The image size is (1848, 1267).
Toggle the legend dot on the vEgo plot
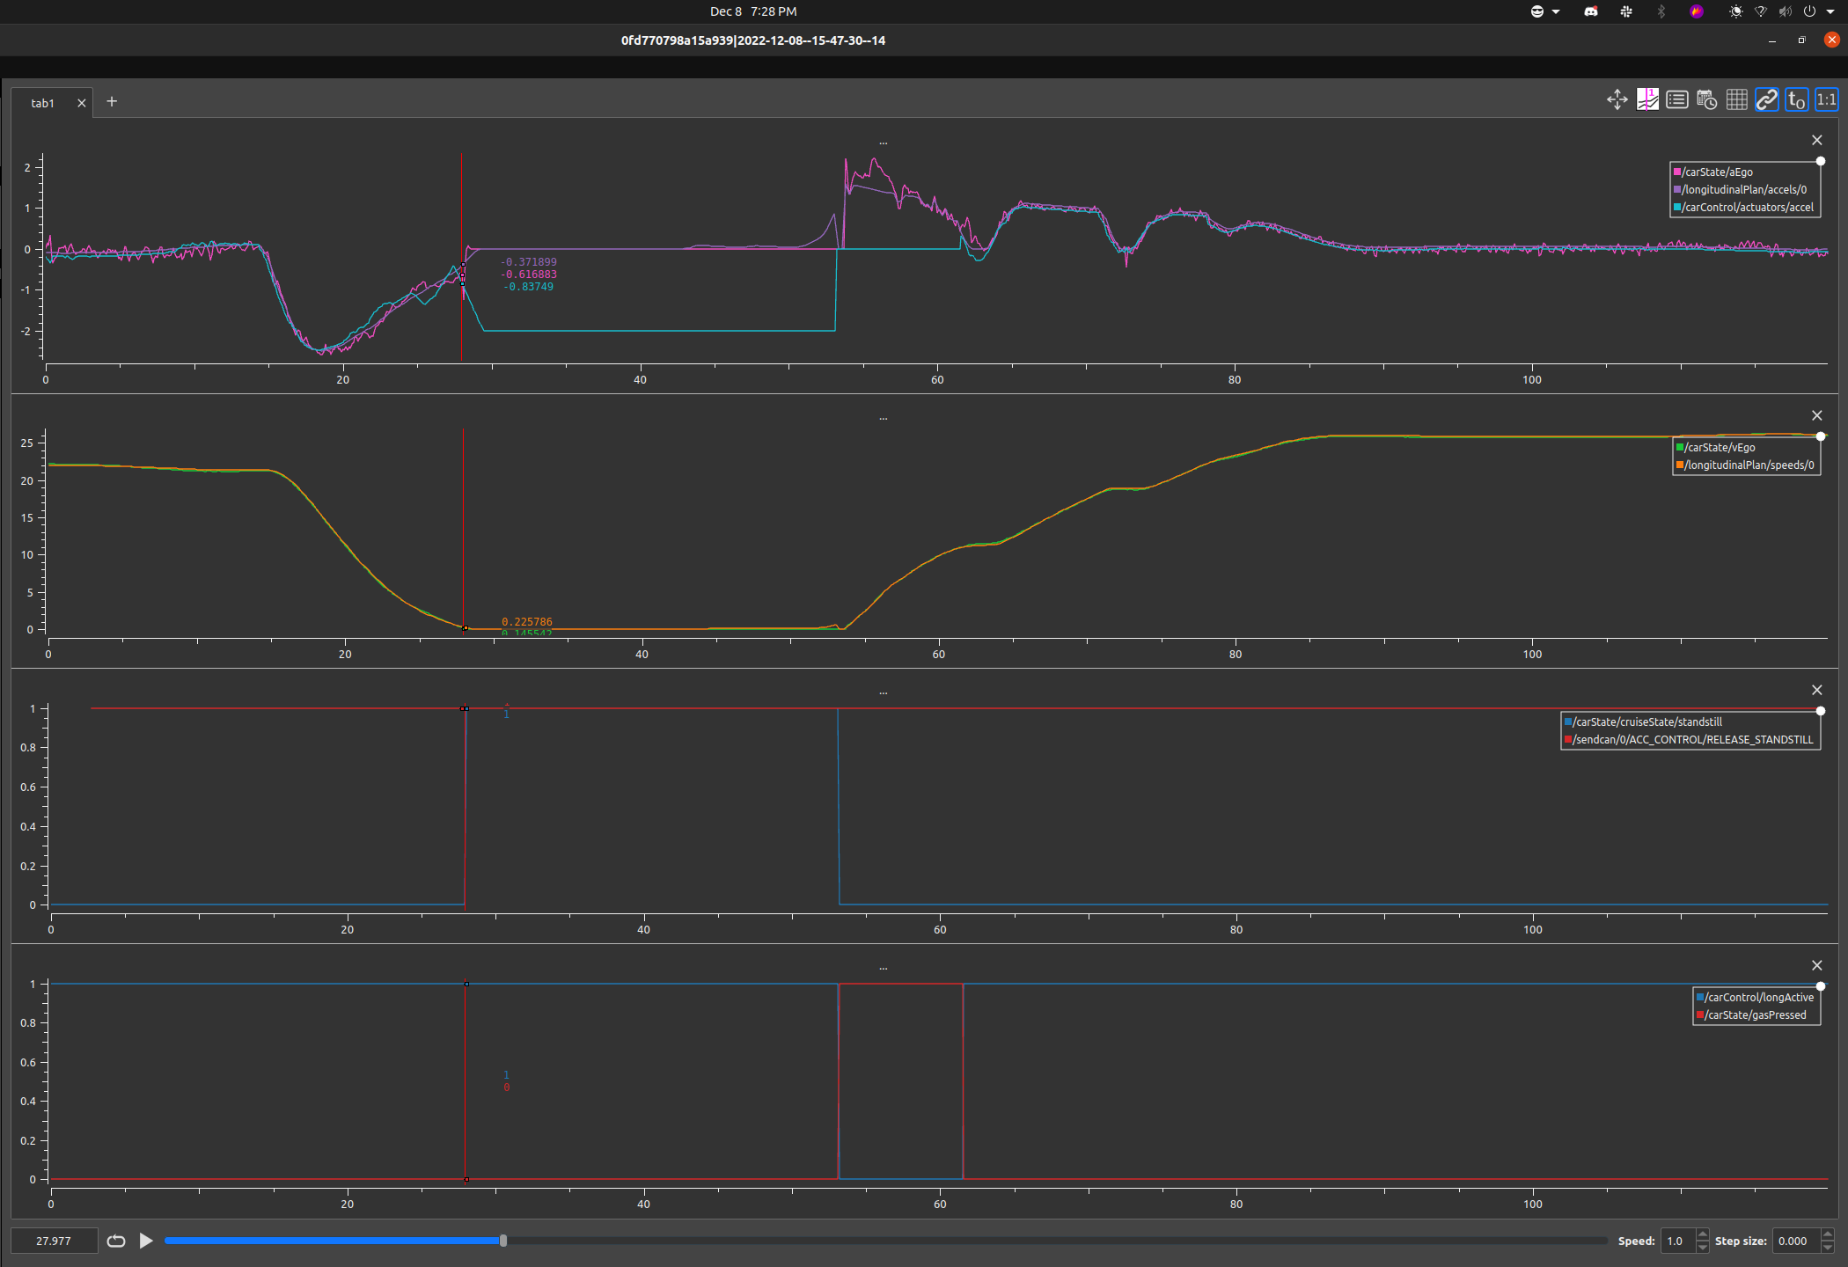(1820, 436)
